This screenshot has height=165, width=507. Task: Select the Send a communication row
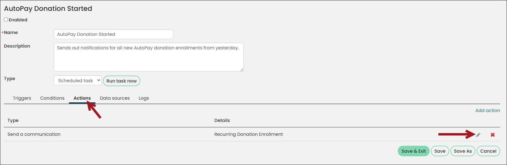point(252,134)
